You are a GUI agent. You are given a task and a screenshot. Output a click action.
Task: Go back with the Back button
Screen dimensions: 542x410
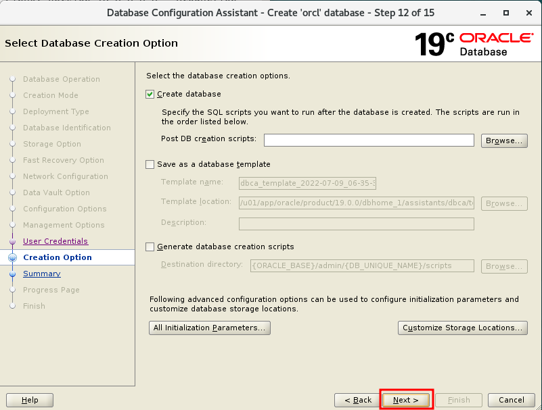358,400
